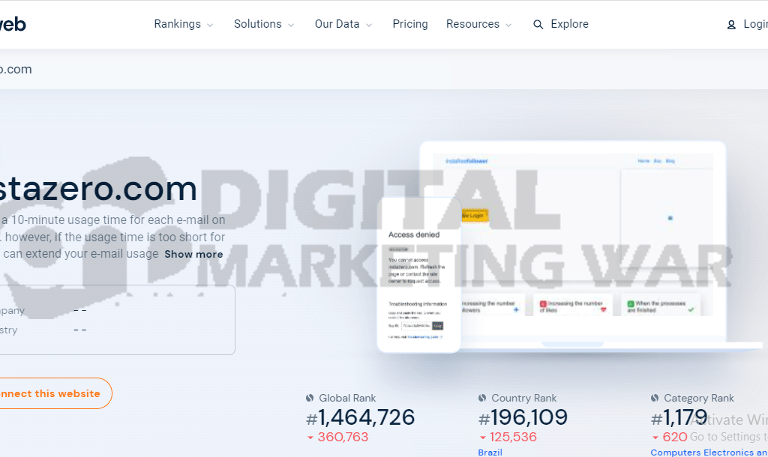Open the Explore search link
Viewport: 768px width, 457px height.
(570, 24)
